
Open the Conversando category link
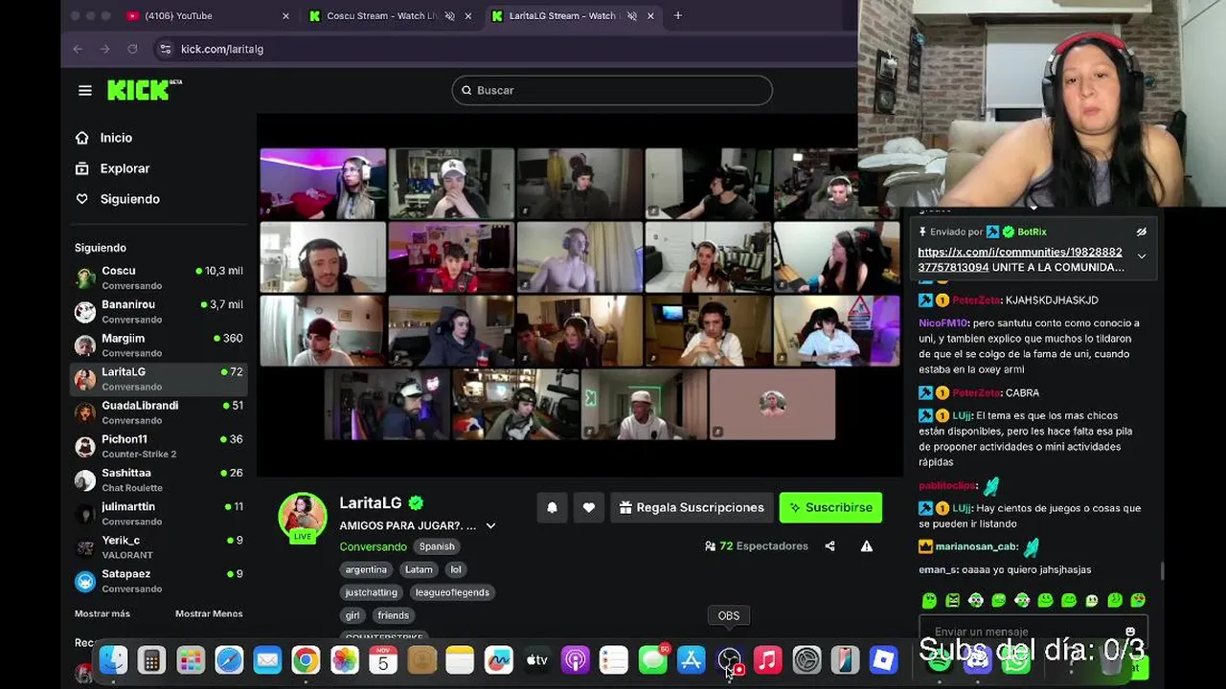coord(373,546)
